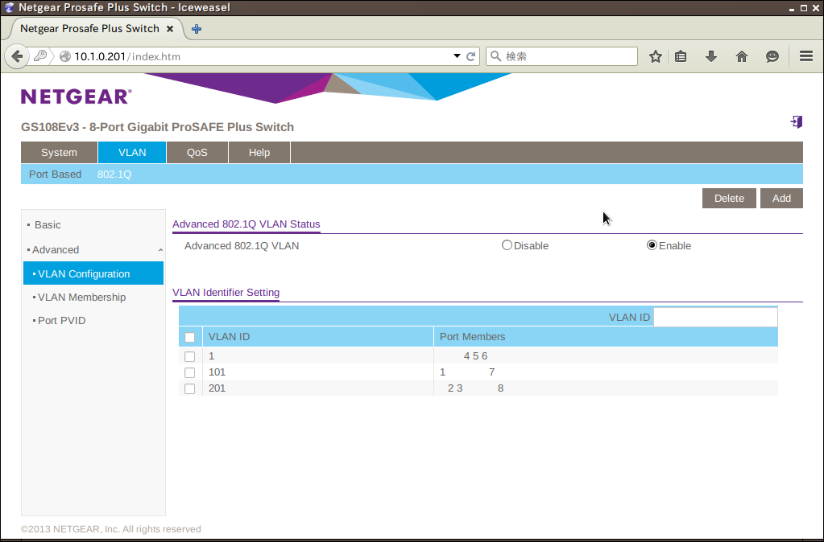The height and width of the screenshot is (542, 824).
Task: Check the select-all checkbox in table header
Action: [190, 338]
